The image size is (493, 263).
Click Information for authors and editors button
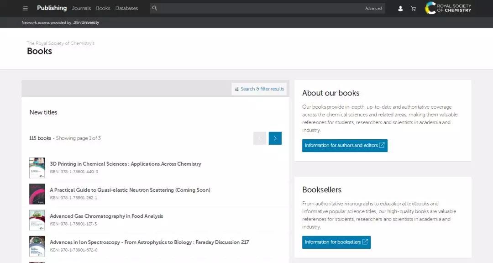(345, 146)
